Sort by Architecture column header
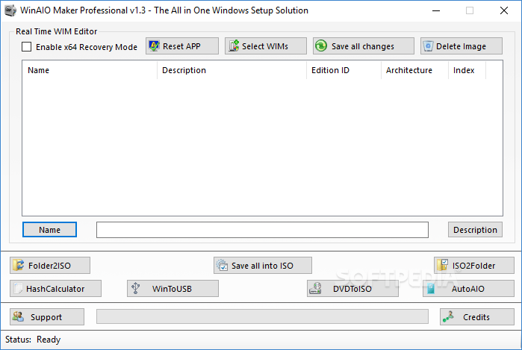 click(x=414, y=70)
